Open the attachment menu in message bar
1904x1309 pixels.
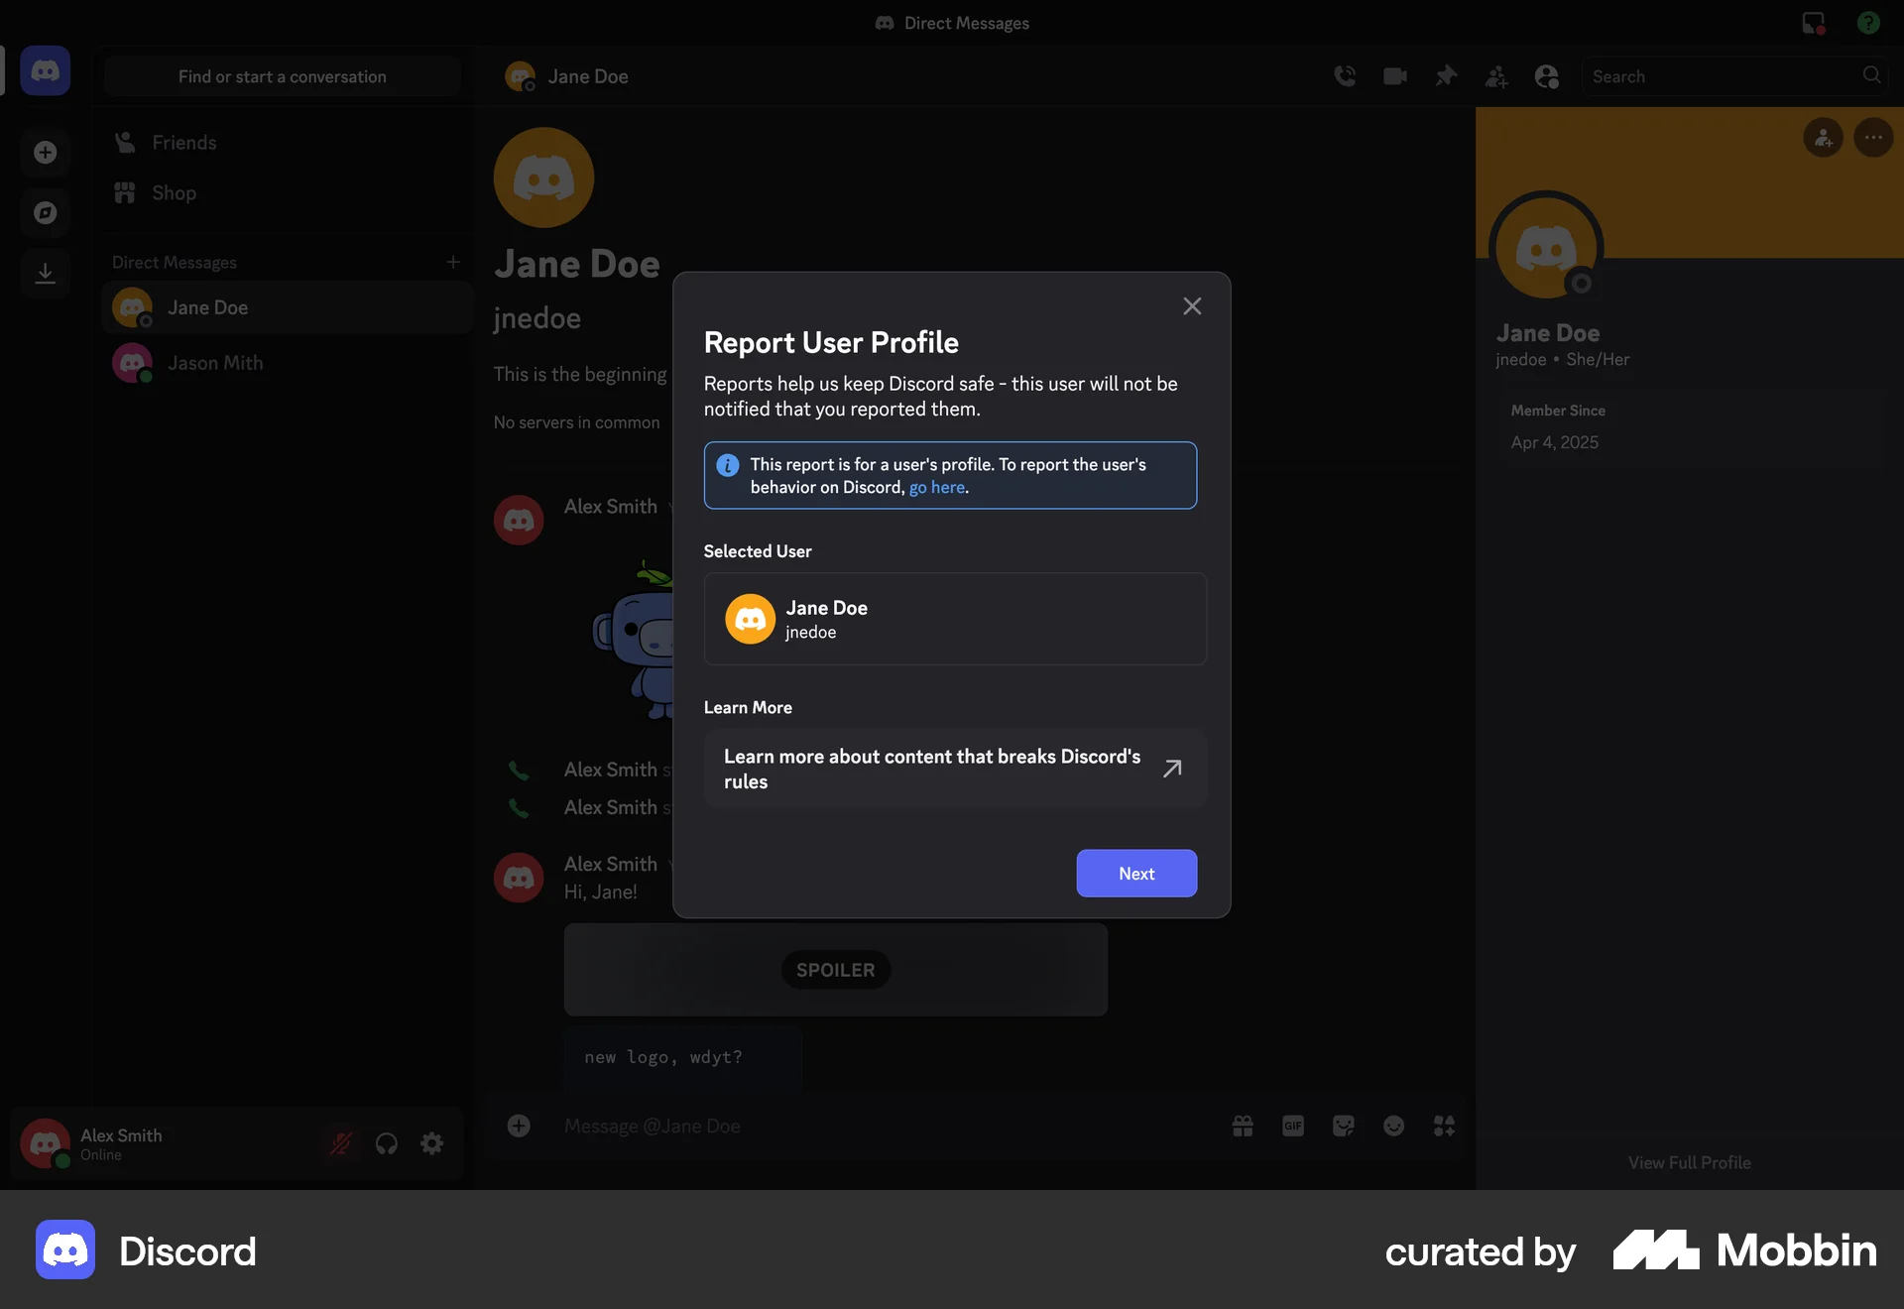[x=519, y=1127]
